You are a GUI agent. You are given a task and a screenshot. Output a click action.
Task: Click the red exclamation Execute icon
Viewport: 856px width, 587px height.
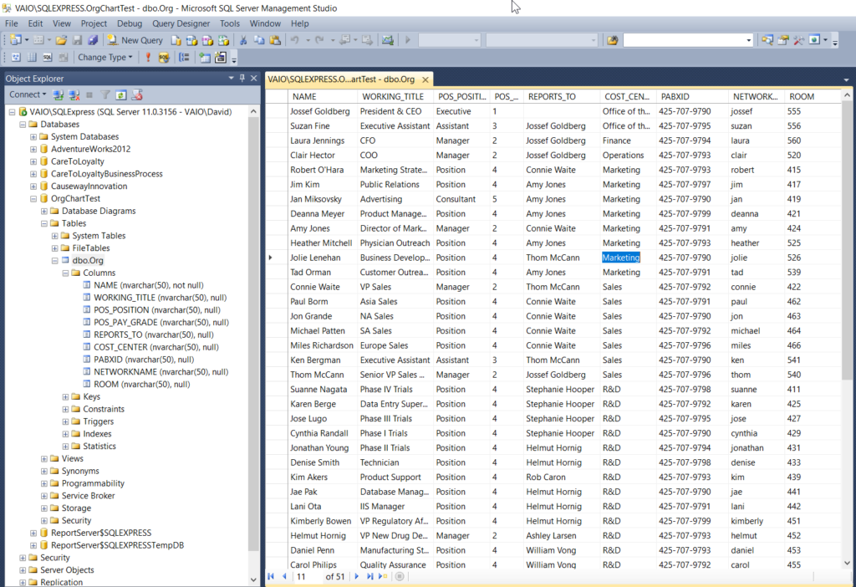[148, 57]
